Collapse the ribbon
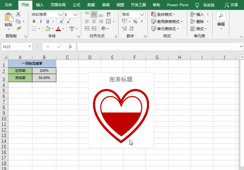 click(x=241, y=37)
